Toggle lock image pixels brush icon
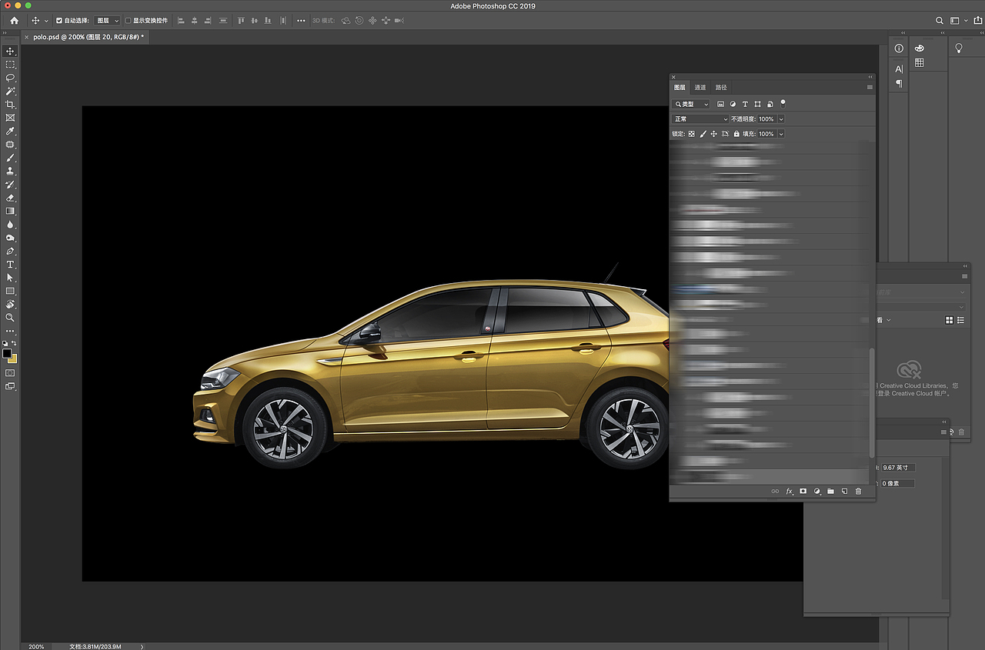Screen dimensions: 985x650 [x=703, y=134]
